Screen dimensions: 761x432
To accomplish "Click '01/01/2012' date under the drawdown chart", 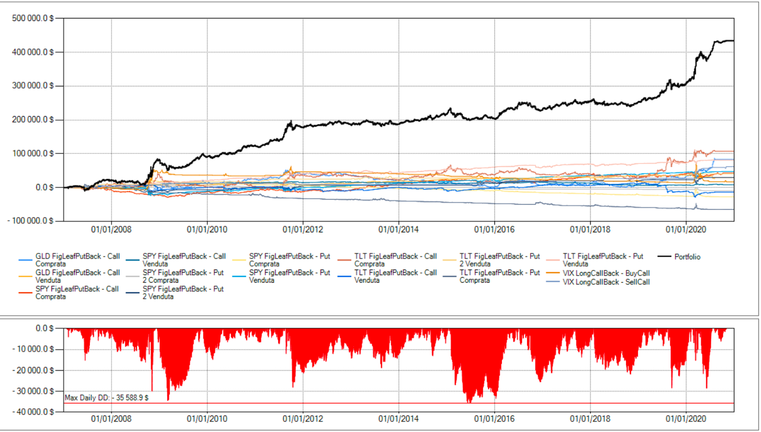I will [303, 419].
